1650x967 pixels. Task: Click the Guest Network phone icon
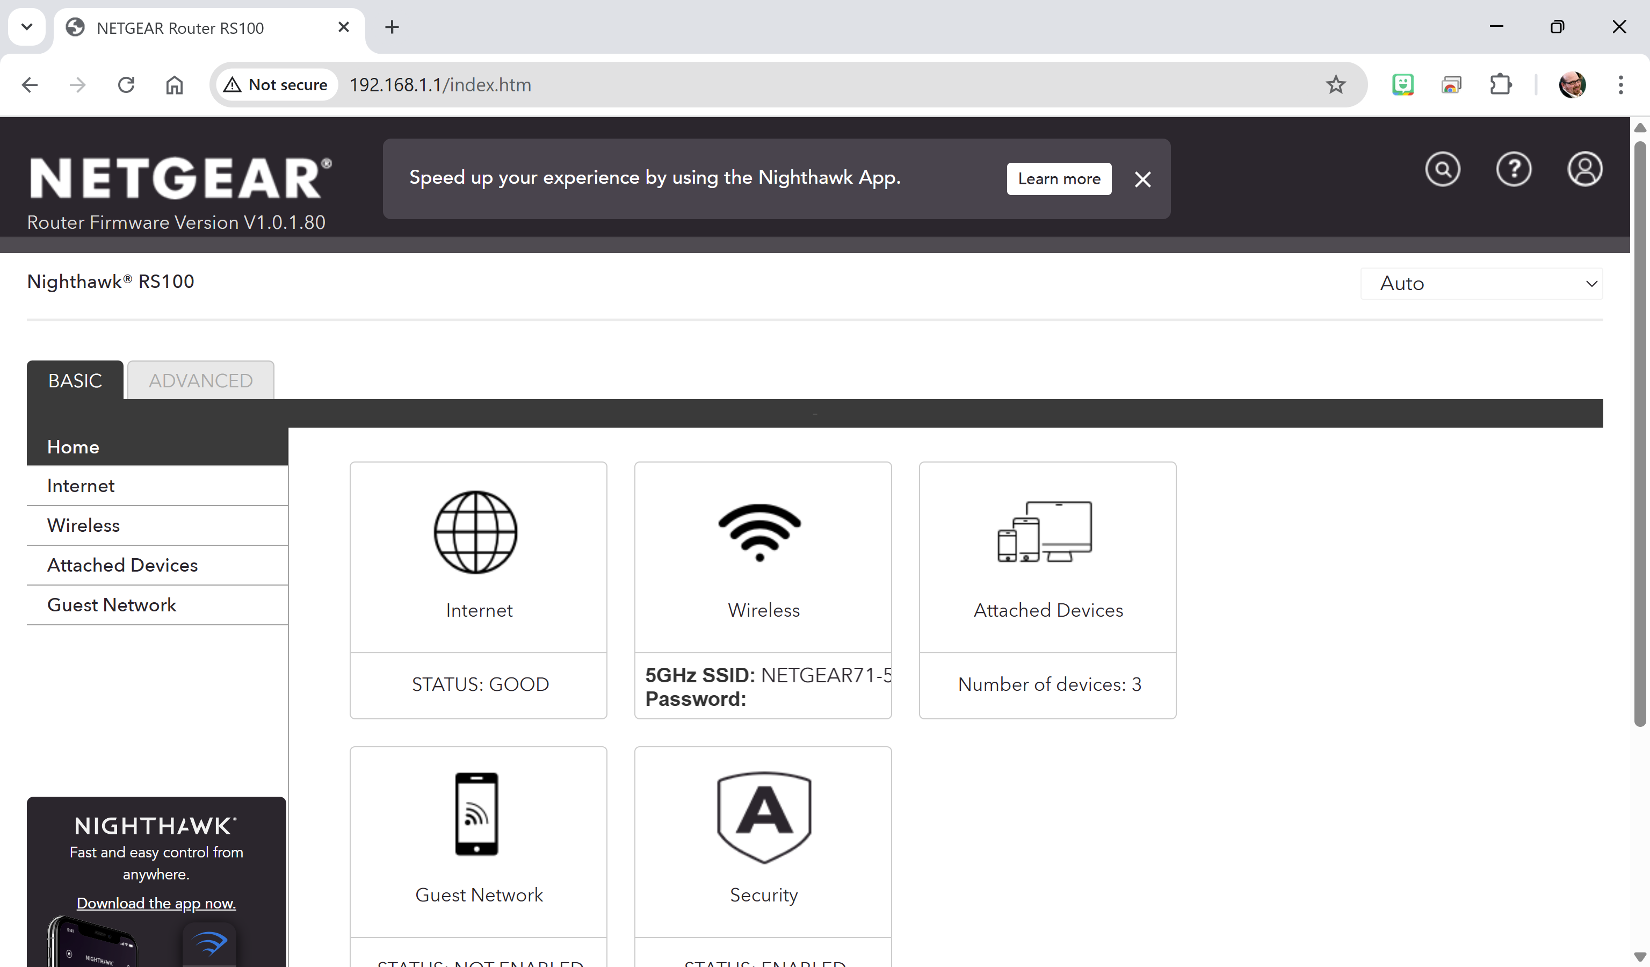476,814
